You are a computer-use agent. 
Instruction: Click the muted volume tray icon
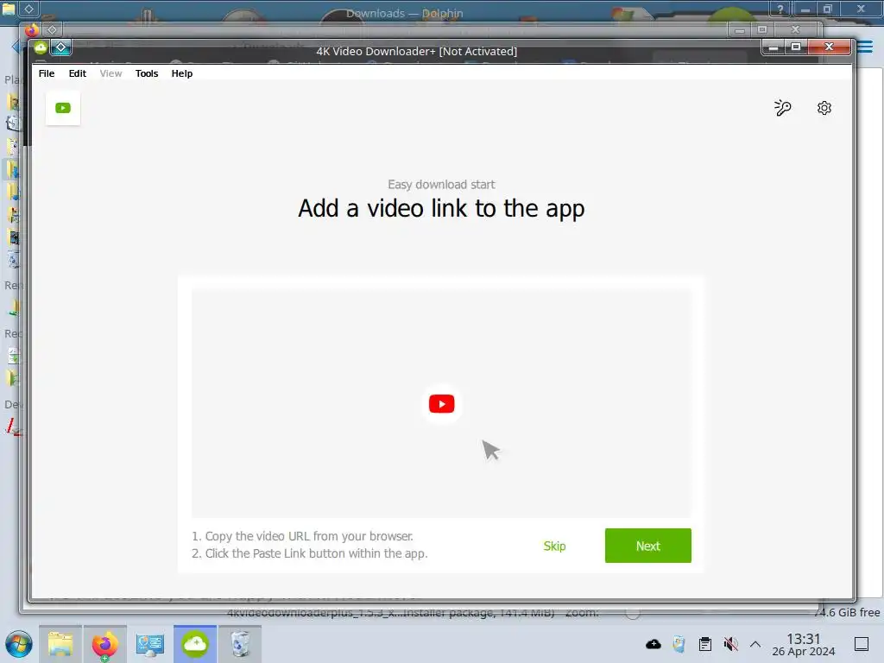(x=730, y=644)
